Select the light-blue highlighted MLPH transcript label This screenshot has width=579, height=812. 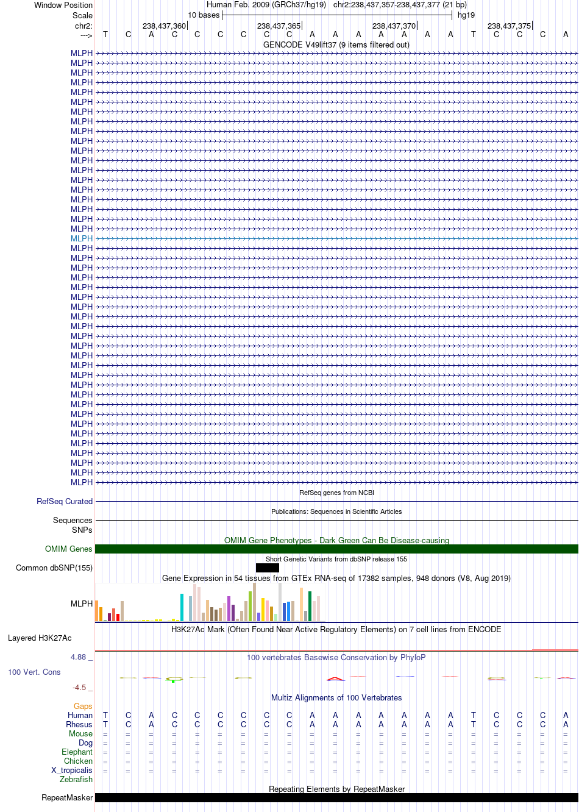82,238
